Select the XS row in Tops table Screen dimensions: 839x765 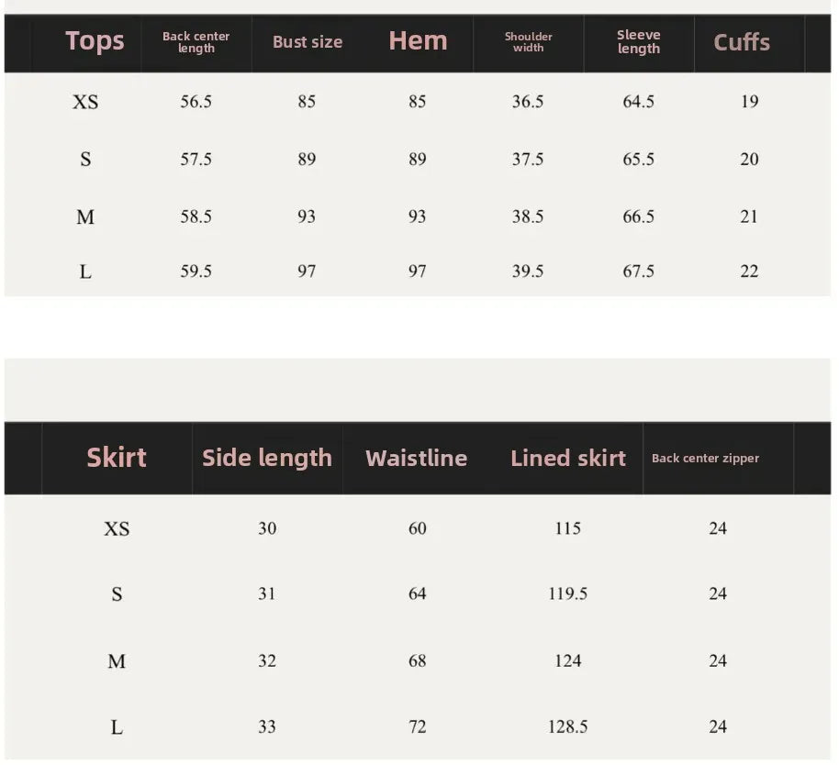click(x=418, y=101)
